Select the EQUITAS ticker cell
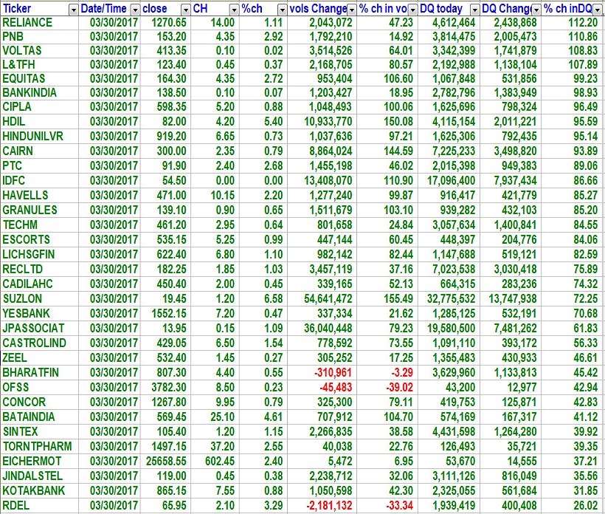Screen dimensions: 605x514 (39, 78)
